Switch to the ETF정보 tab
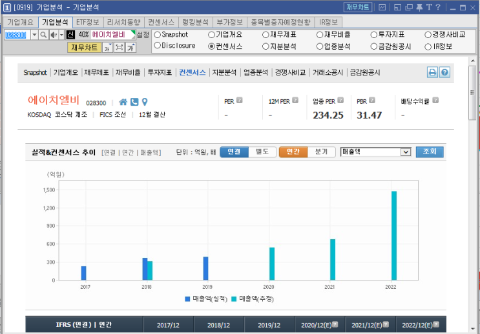This screenshot has width=480, height=334. (88, 23)
